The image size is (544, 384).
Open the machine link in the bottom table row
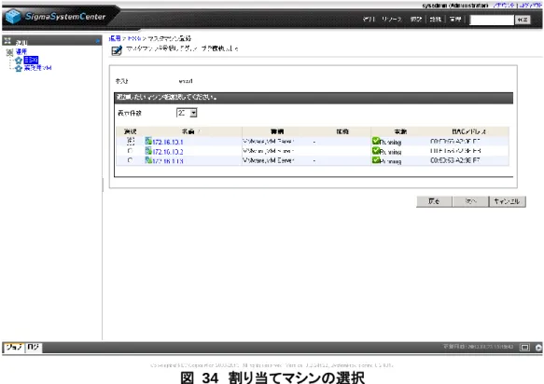168,161
